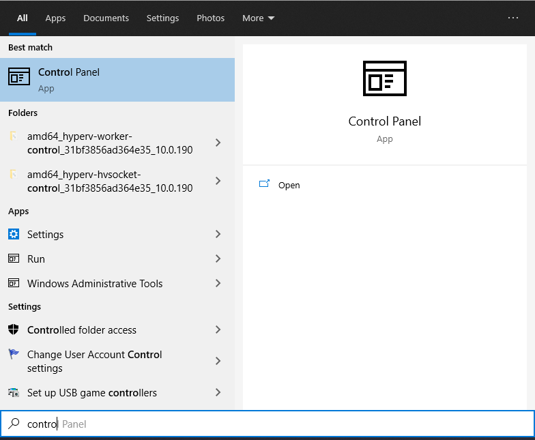Switch to the Photos search tab

(x=210, y=18)
